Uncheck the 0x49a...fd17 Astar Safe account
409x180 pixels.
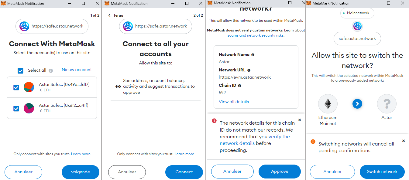point(16,87)
